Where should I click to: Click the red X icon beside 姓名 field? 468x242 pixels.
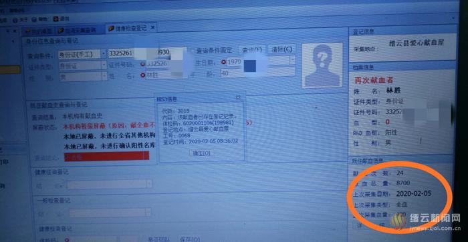(x=142, y=75)
